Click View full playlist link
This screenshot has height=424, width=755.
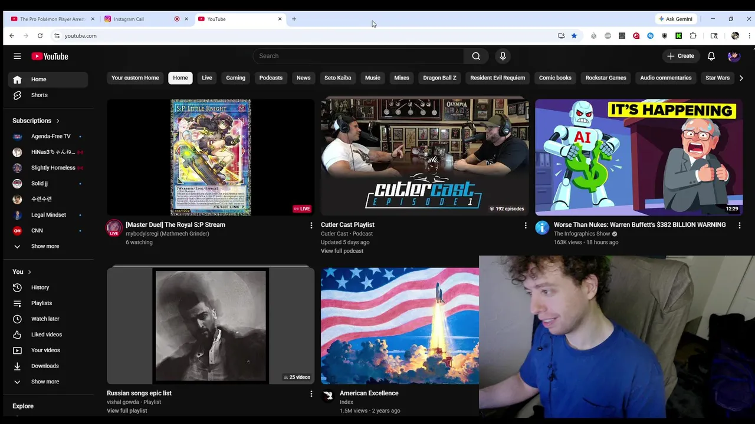pos(127,410)
